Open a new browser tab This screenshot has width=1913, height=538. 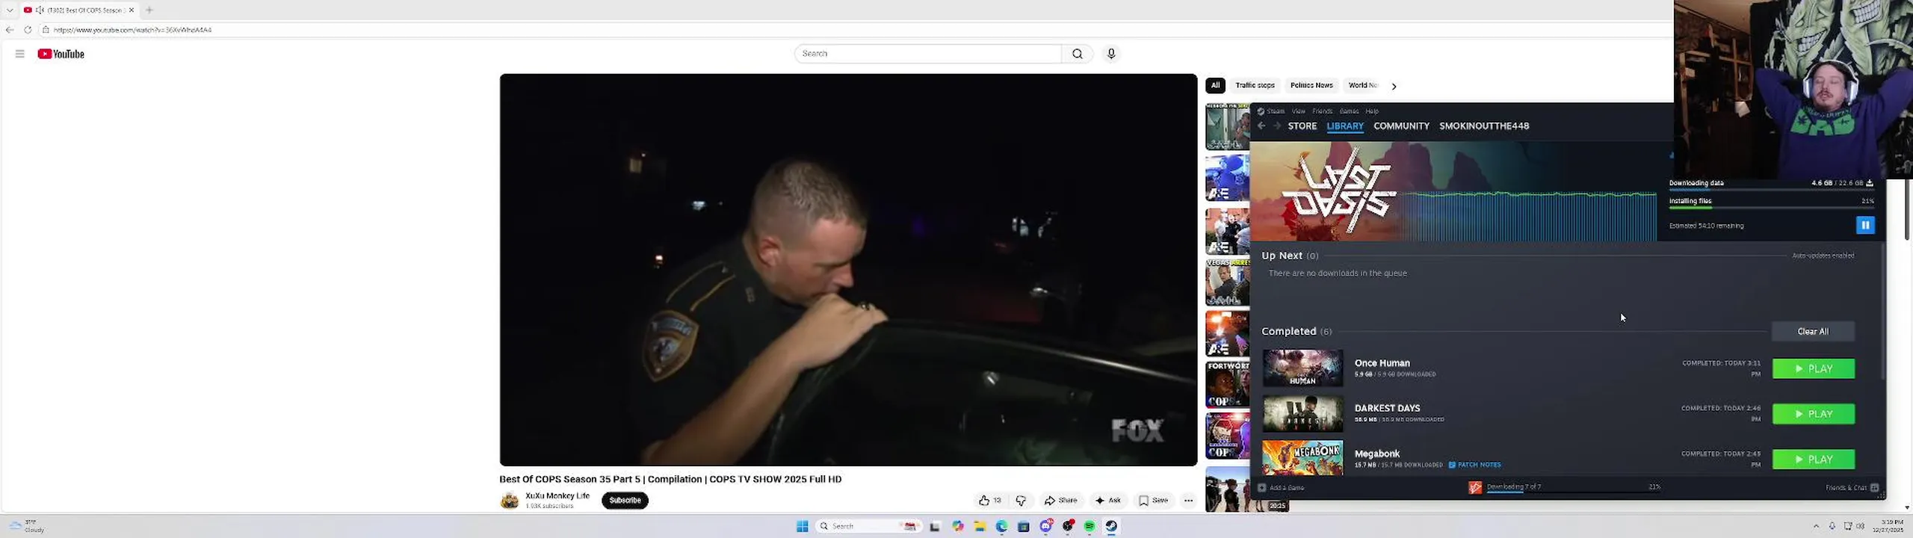tap(149, 10)
